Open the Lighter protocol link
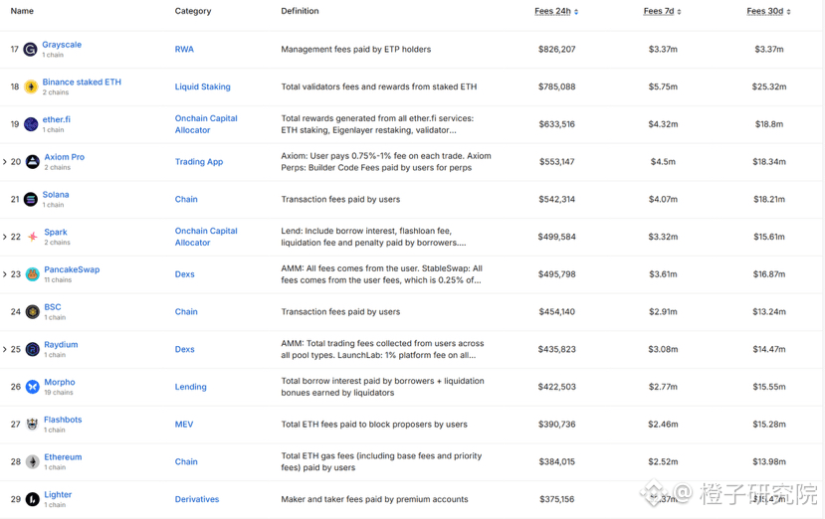 coord(58,495)
